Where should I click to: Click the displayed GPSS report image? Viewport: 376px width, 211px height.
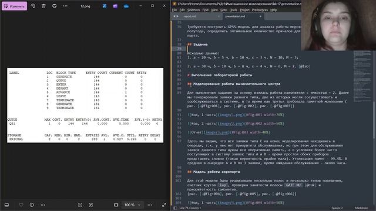(85, 105)
